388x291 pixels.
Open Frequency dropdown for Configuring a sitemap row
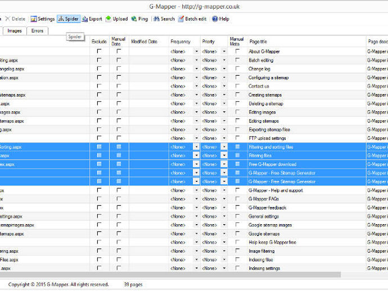(x=196, y=78)
